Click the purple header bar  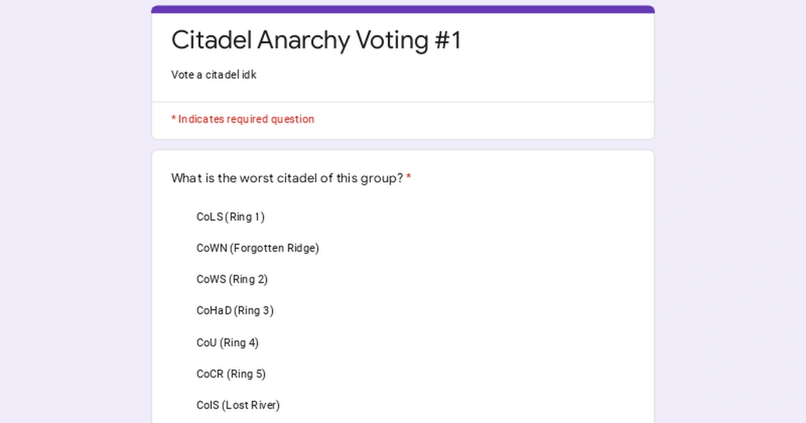403,8
